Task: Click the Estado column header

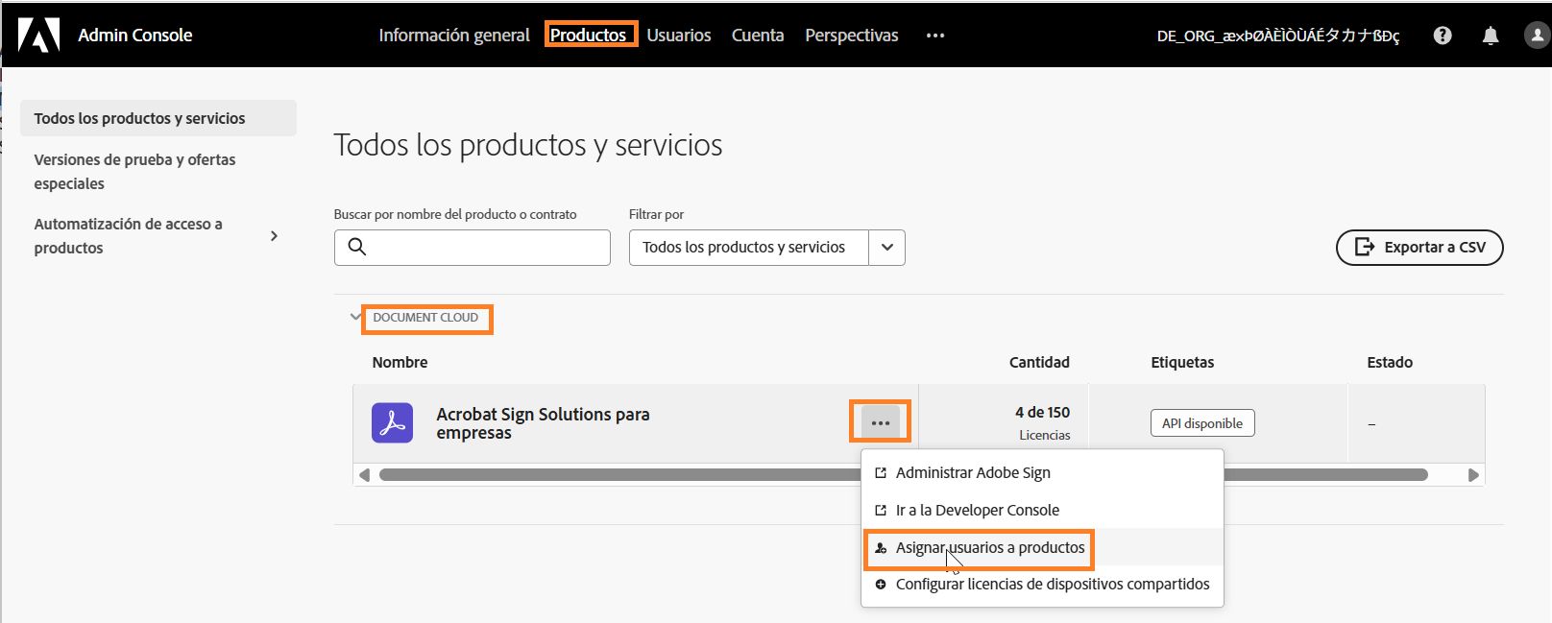Action: 1390,362
